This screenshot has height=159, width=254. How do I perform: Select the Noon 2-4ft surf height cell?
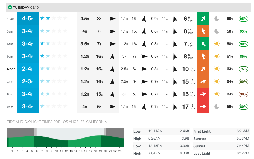(28, 69)
